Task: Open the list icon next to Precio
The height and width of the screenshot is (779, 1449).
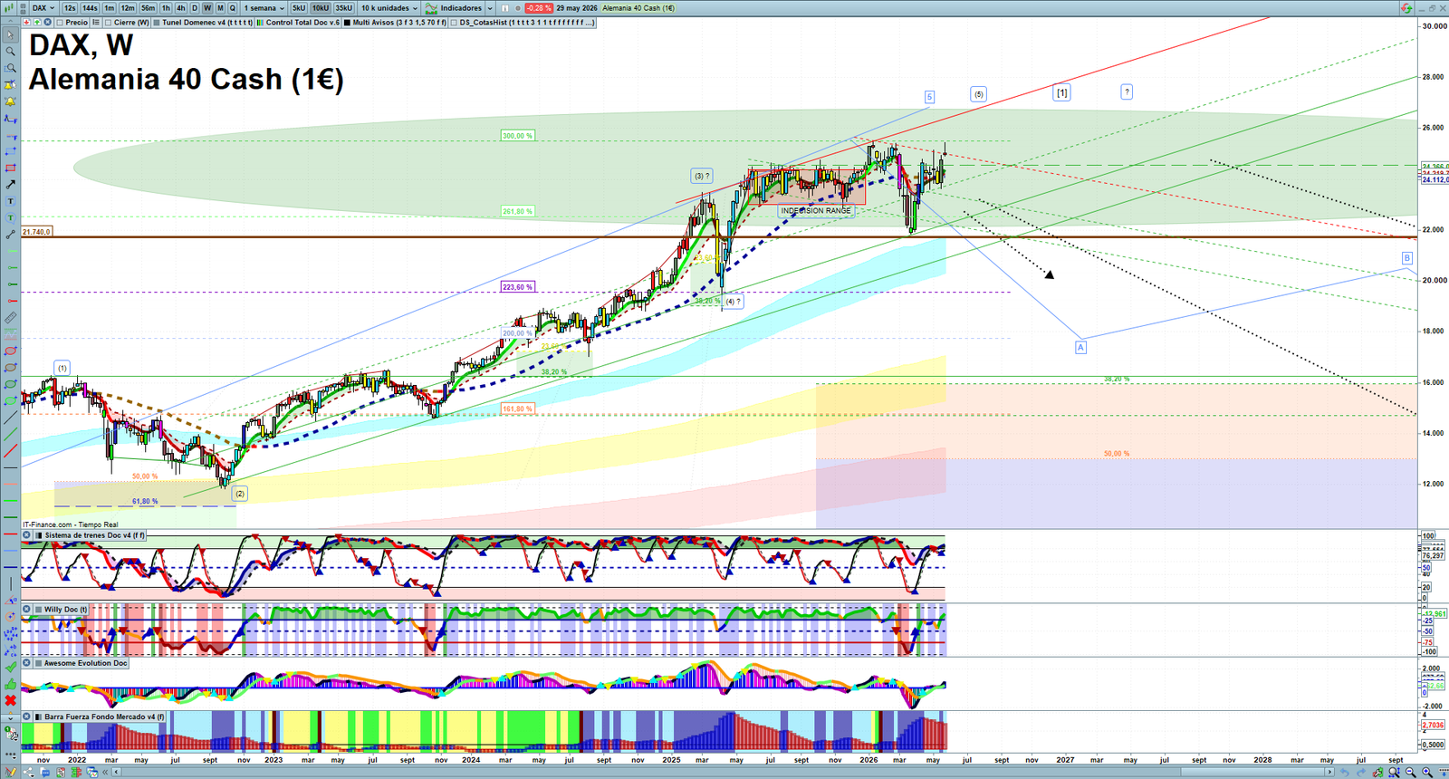Action: point(96,23)
